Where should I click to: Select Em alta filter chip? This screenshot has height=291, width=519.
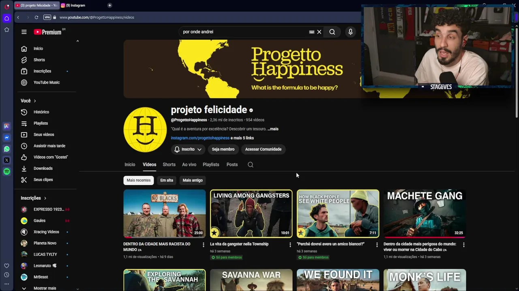click(167, 180)
